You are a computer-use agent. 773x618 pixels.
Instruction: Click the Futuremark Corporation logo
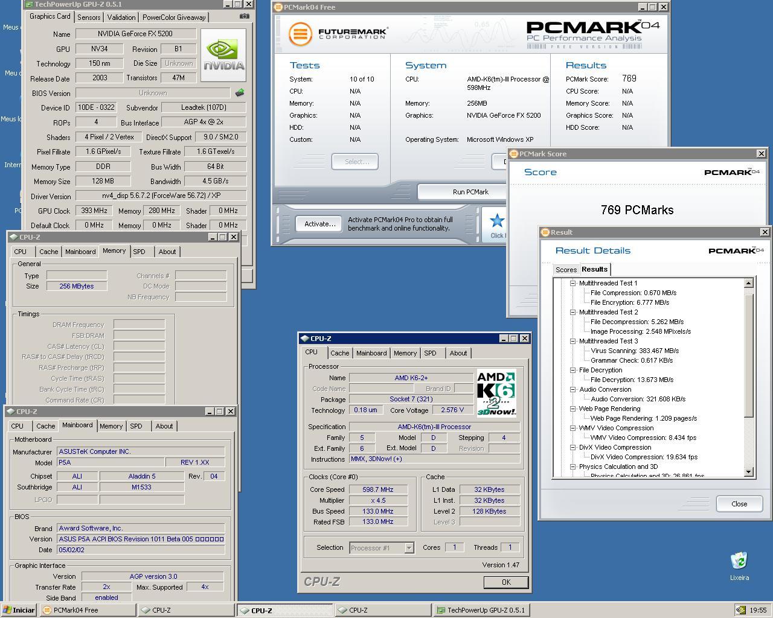338,33
